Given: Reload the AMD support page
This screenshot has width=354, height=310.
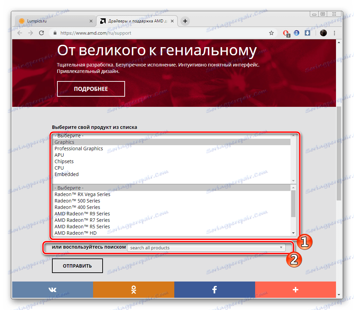Looking at the screenshot, I should pyautogui.click(x=41, y=33).
